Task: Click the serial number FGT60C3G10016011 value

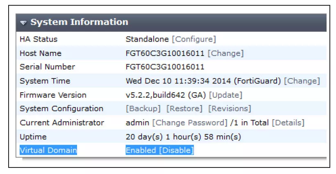Action: [165, 67]
